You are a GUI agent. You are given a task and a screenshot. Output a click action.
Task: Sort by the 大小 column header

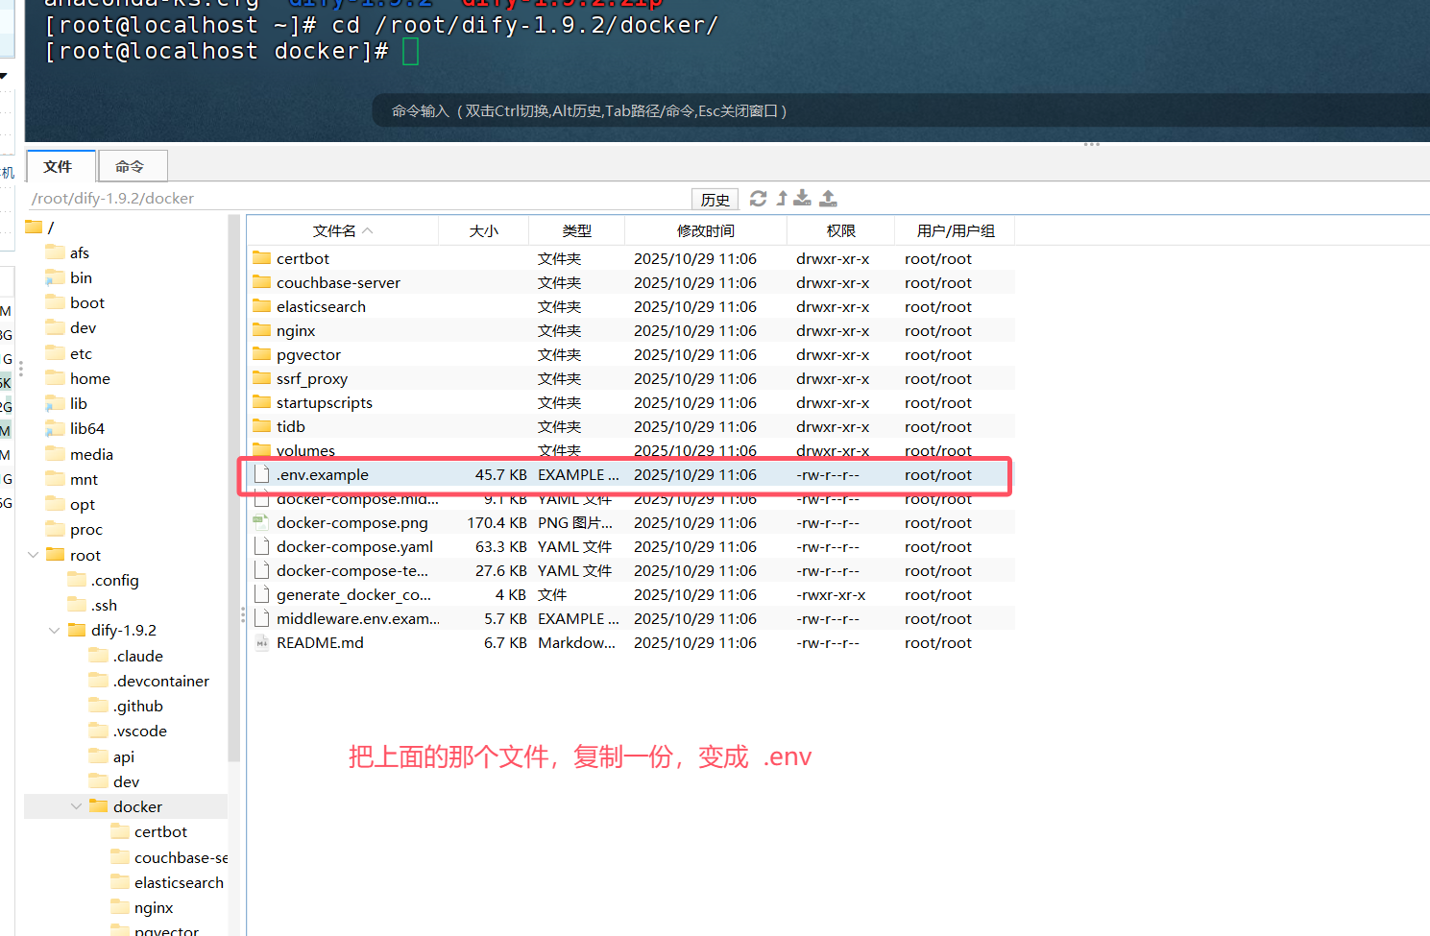click(x=484, y=231)
